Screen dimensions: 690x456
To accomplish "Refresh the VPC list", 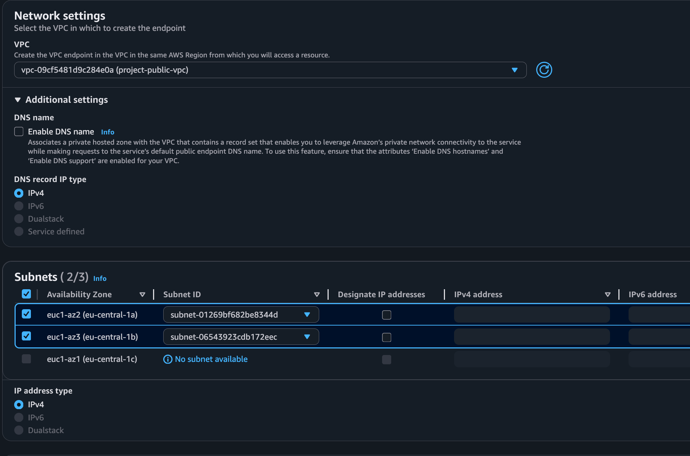I will tap(544, 70).
